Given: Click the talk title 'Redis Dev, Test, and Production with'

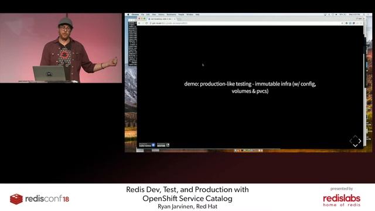Looking at the screenshot, I should pyautogui.click(x=187, y=189).
